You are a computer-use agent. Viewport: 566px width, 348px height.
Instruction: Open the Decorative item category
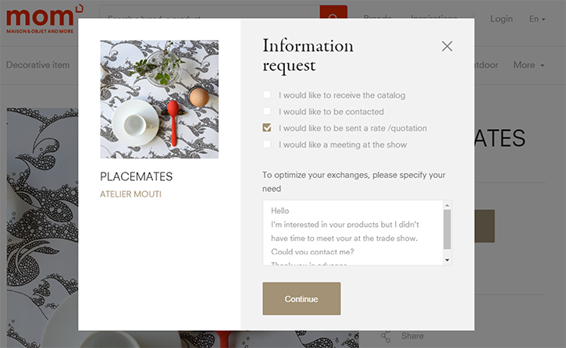38,65
